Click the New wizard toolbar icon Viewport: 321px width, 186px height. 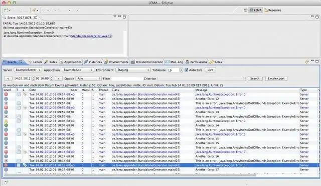click(6, 10)
